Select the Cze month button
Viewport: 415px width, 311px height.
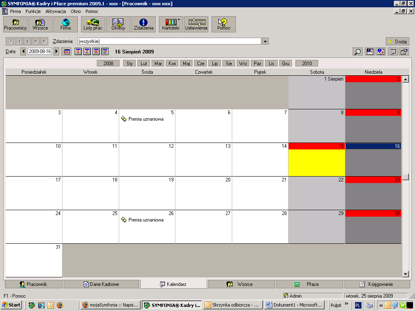click(x=201, y=64)
